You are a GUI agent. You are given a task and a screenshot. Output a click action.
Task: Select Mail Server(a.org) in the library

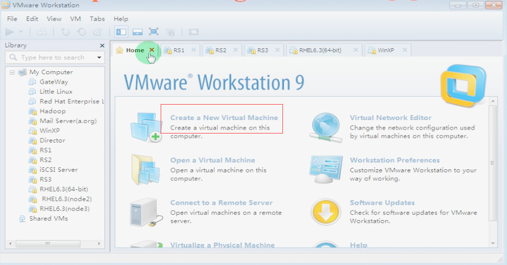click(x=68, y=121)
